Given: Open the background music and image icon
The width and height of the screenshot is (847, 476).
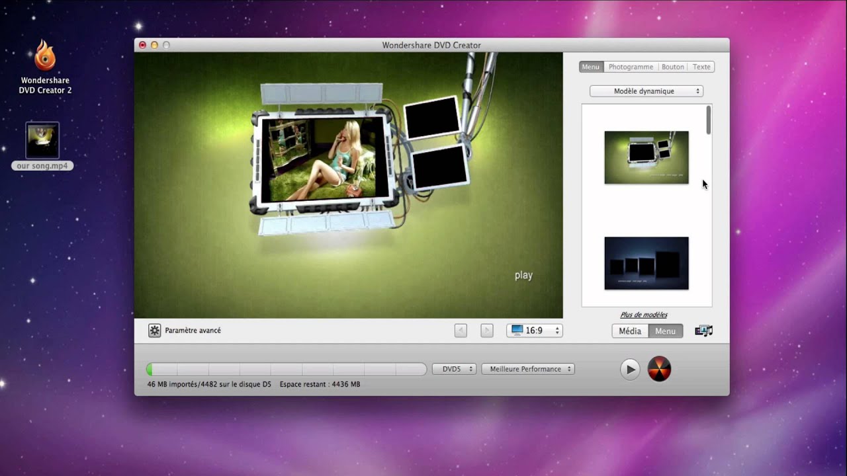Looking at the screenshot, I should [704, 331].
